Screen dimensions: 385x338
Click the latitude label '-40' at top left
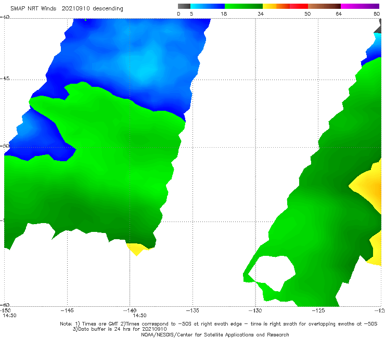(x=5, y=17)
